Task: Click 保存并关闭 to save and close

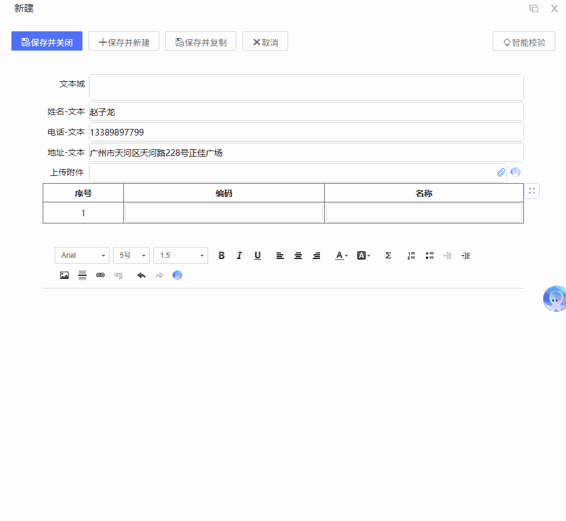Action: click(46, 41)
